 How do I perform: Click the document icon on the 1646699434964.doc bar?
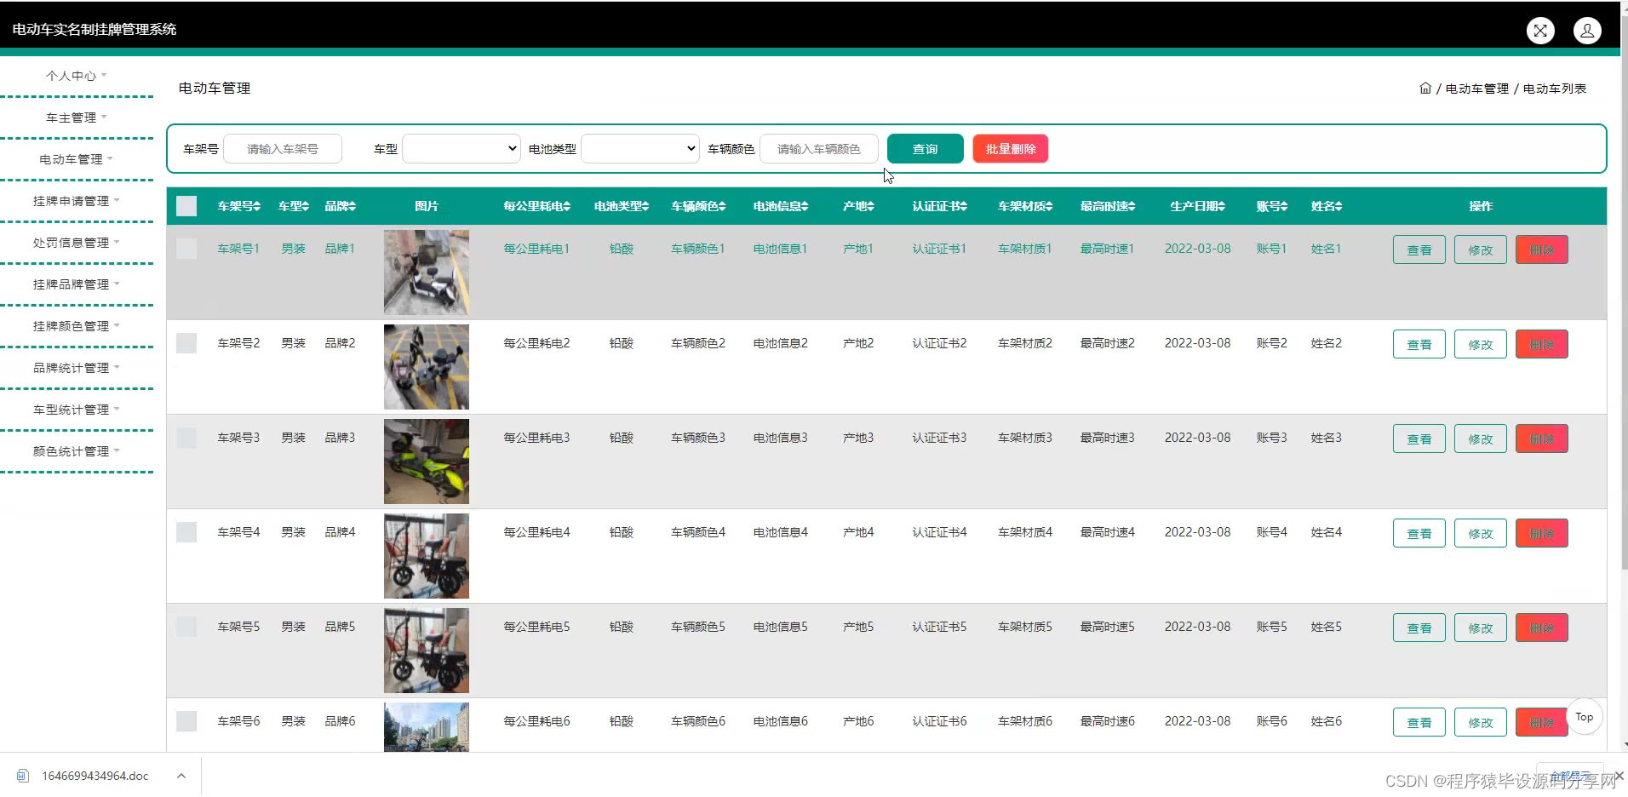[x=23, y=776]
